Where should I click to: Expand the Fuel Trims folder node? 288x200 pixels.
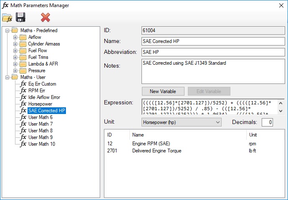15,57
